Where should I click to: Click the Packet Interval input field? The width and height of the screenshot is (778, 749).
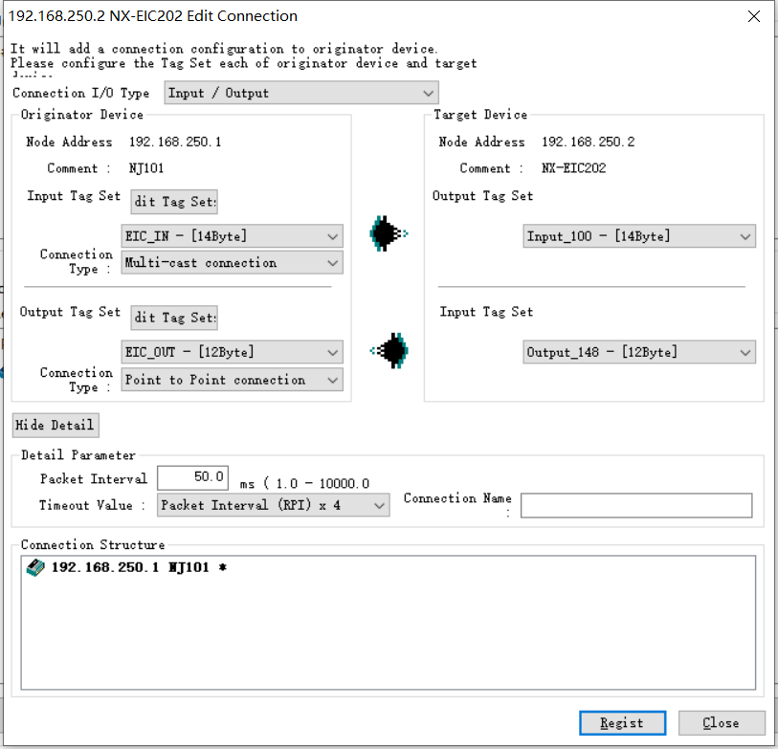point(191,477)
